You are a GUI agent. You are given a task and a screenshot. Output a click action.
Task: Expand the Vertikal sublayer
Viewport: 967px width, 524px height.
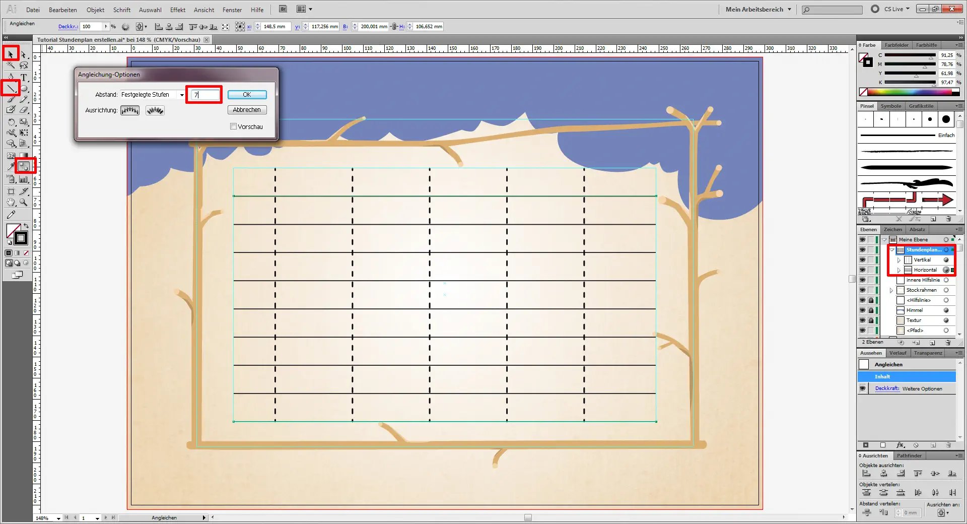click(x=899, y=260)
